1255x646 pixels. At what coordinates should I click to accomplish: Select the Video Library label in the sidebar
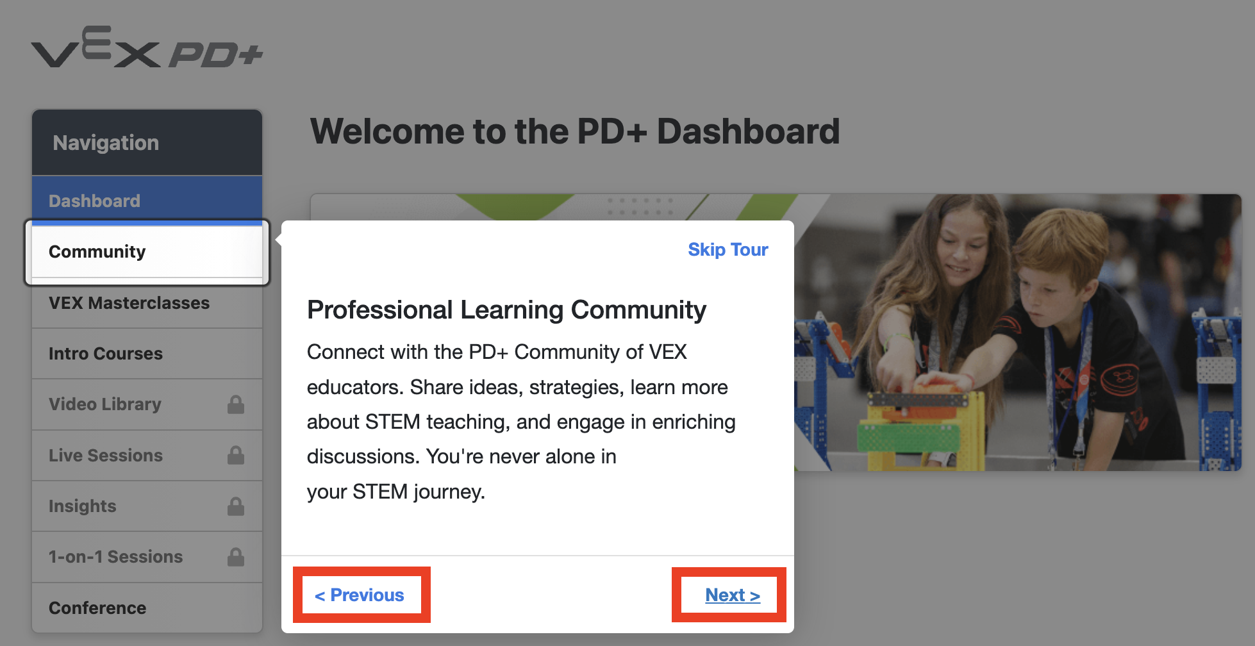(105, 404)
